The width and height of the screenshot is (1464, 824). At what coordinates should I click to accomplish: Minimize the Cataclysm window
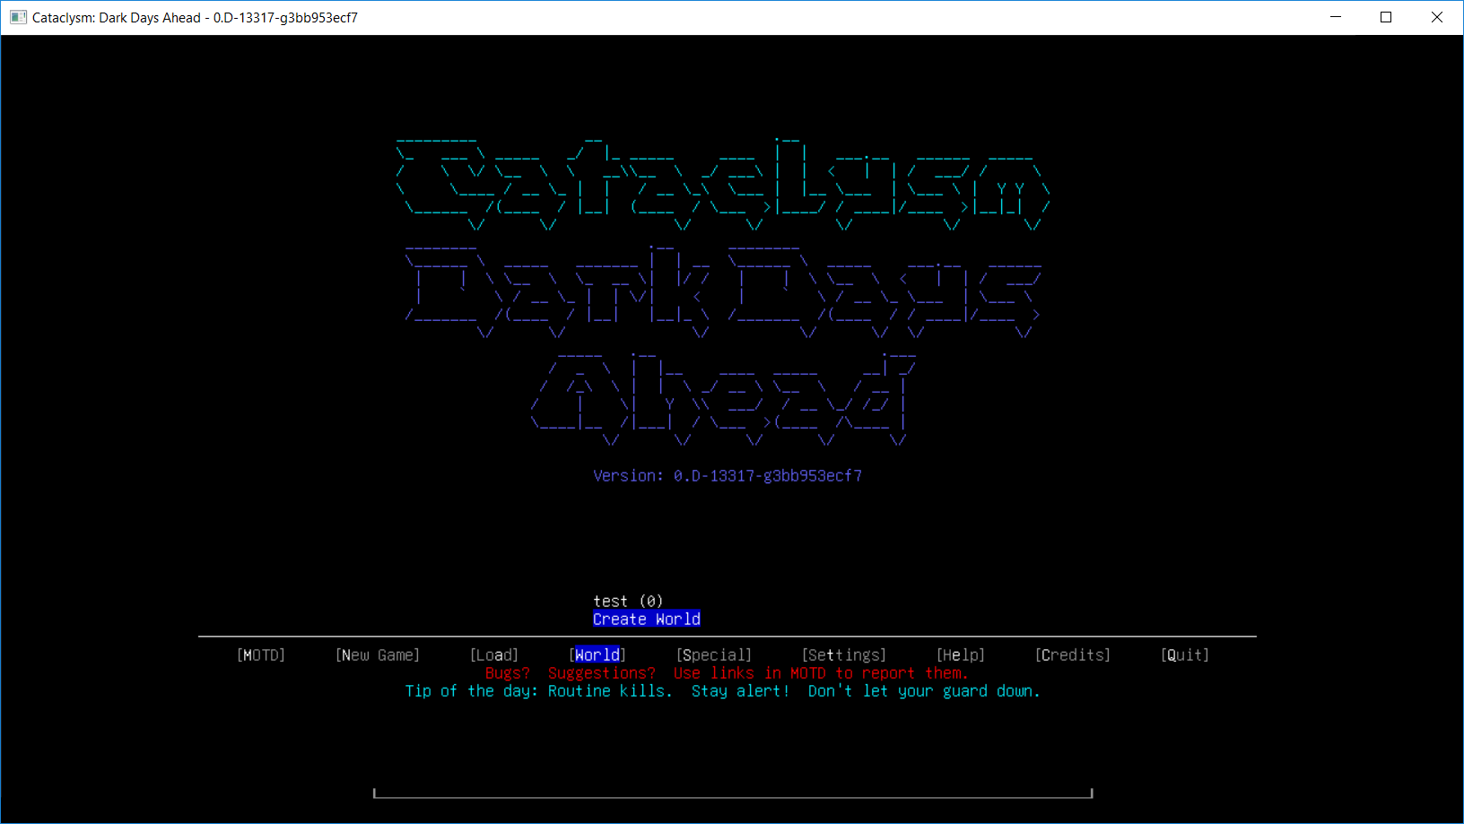click(1336, 17)
